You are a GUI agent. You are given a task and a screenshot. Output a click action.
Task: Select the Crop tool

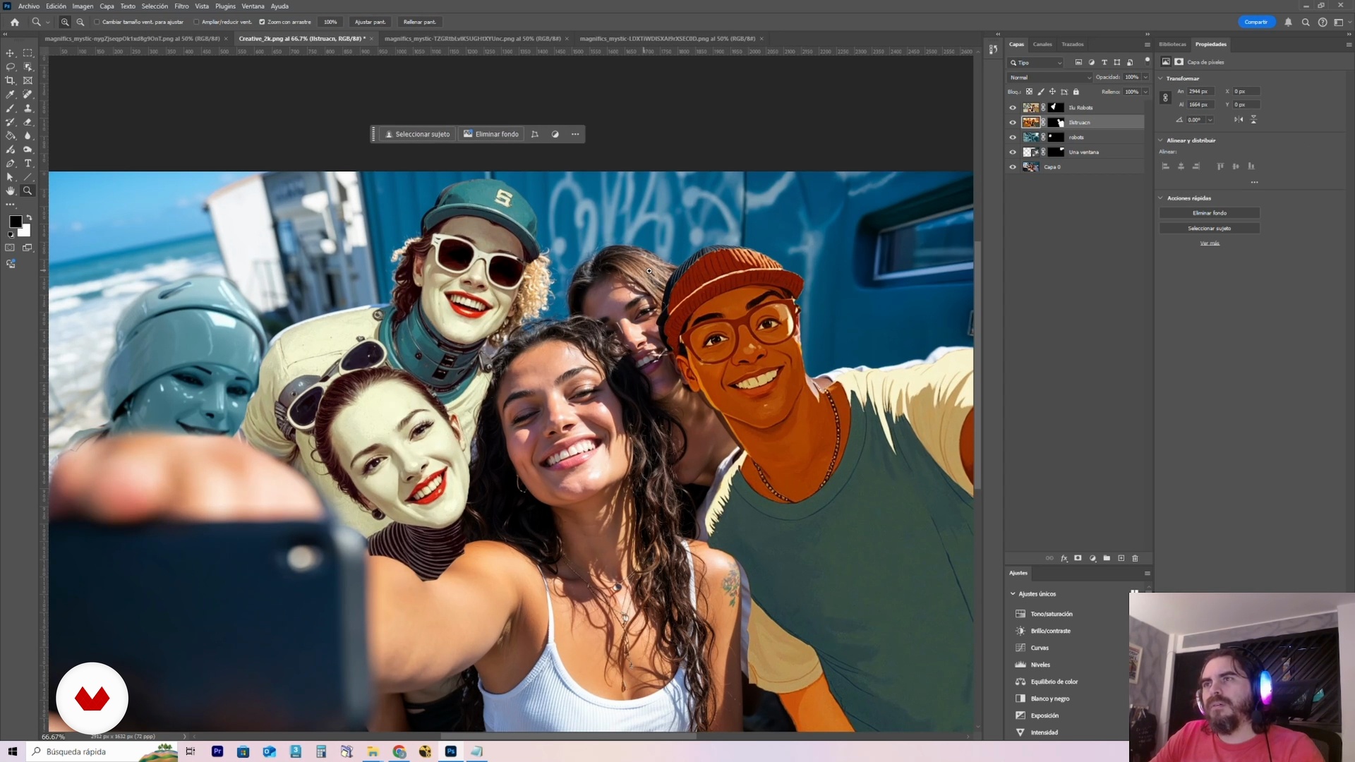[10, 80]
